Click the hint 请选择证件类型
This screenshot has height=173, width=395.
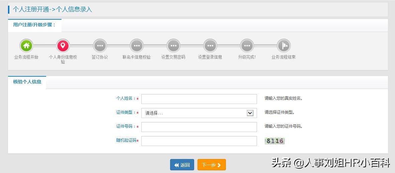coord(279,112)
